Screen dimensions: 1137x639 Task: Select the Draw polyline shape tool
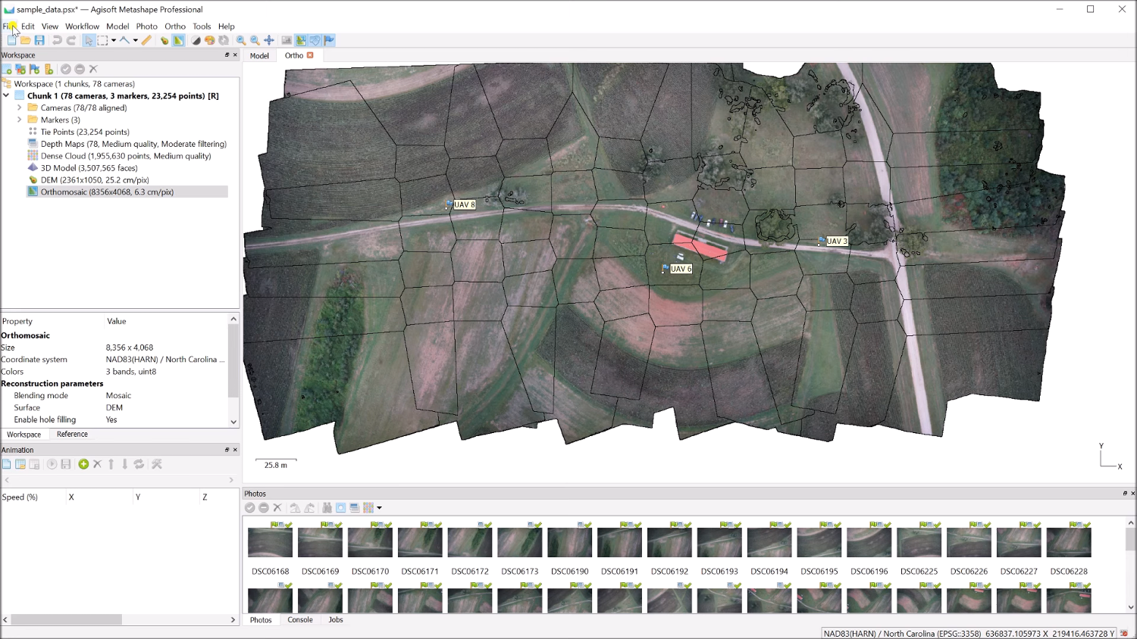click(x=124, y=41)
